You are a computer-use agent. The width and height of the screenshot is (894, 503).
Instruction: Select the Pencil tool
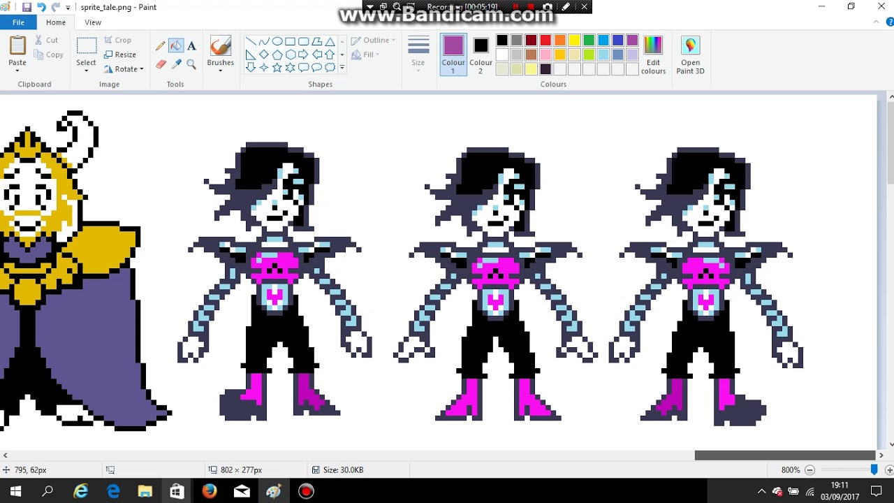click(x=161, y=46)
